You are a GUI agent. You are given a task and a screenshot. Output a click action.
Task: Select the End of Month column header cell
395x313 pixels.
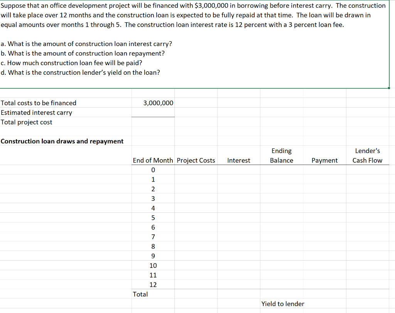pyautogui.click(x=153, y=160)
